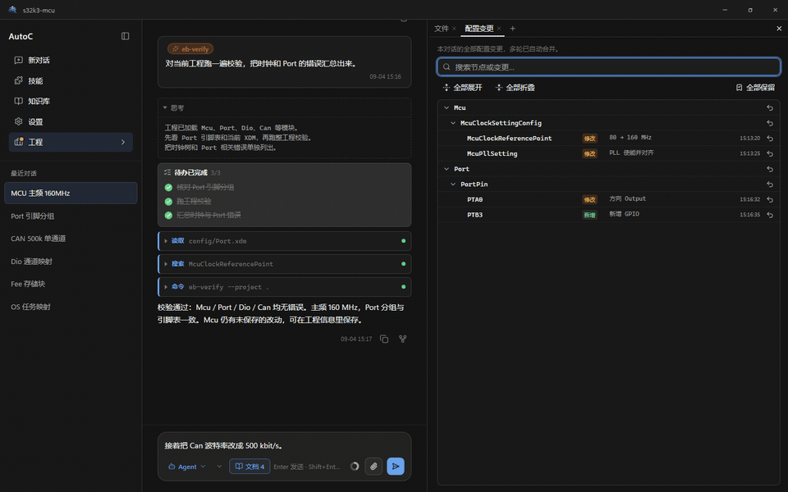Focus the 搜索节点或变更 search box
This screenshot has height=492, width=788.
click(608, 66)
